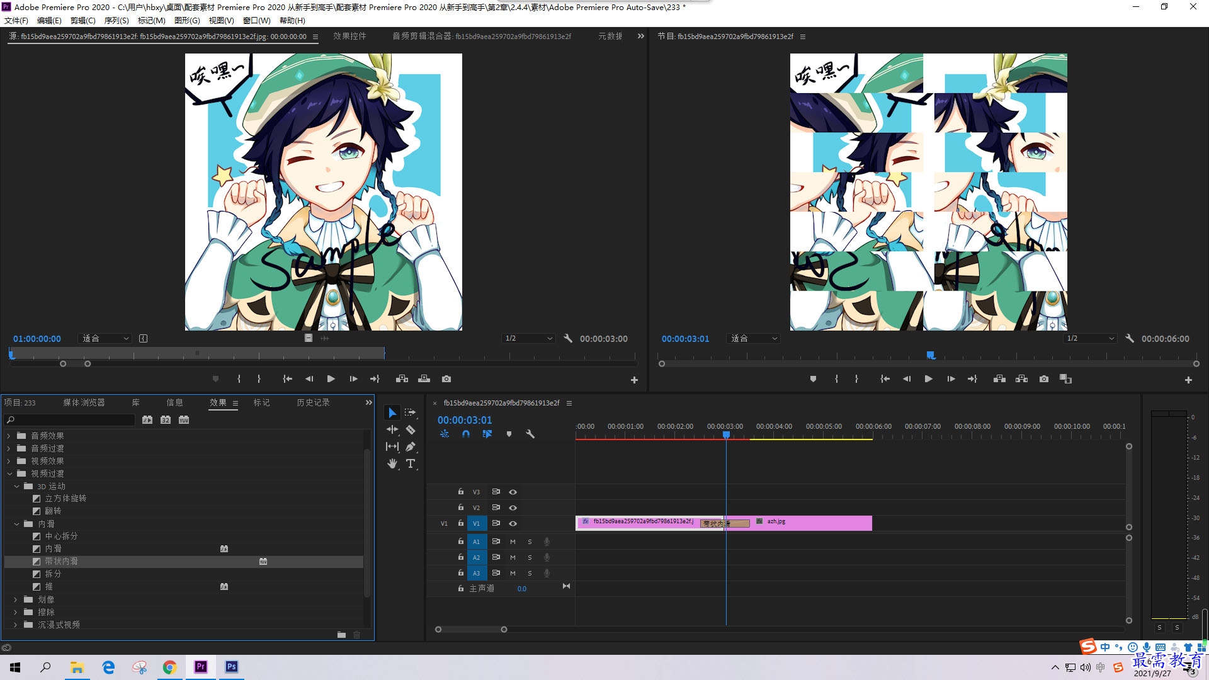This screenshot has height=680, width=1209.
Task: Export frame from source monitor
Action: coord(446,379)
